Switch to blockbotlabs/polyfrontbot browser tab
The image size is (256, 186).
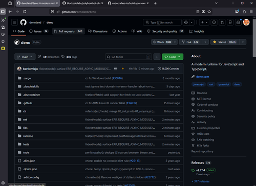coord(83,3)
